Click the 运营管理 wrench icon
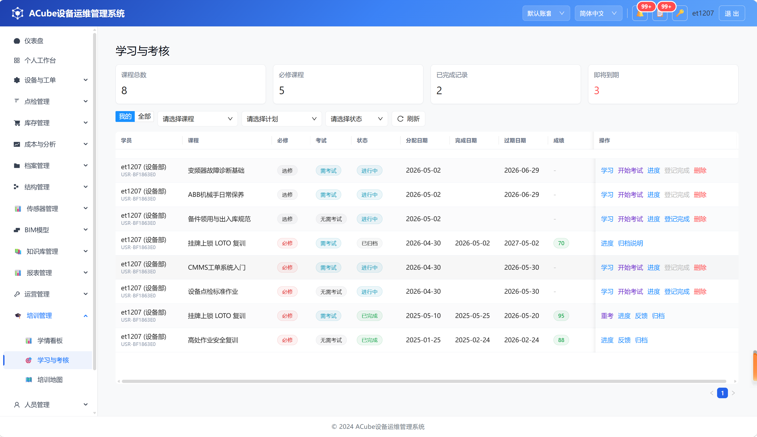757x437 pixels. pos(17,294)
